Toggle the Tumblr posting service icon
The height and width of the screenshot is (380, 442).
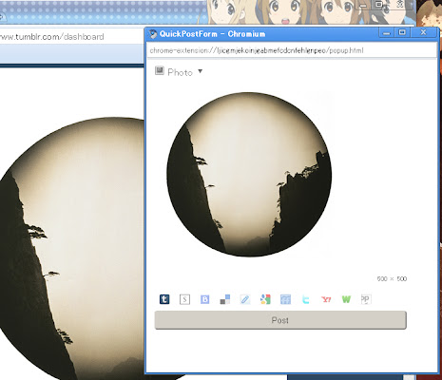tap(164, 299)
